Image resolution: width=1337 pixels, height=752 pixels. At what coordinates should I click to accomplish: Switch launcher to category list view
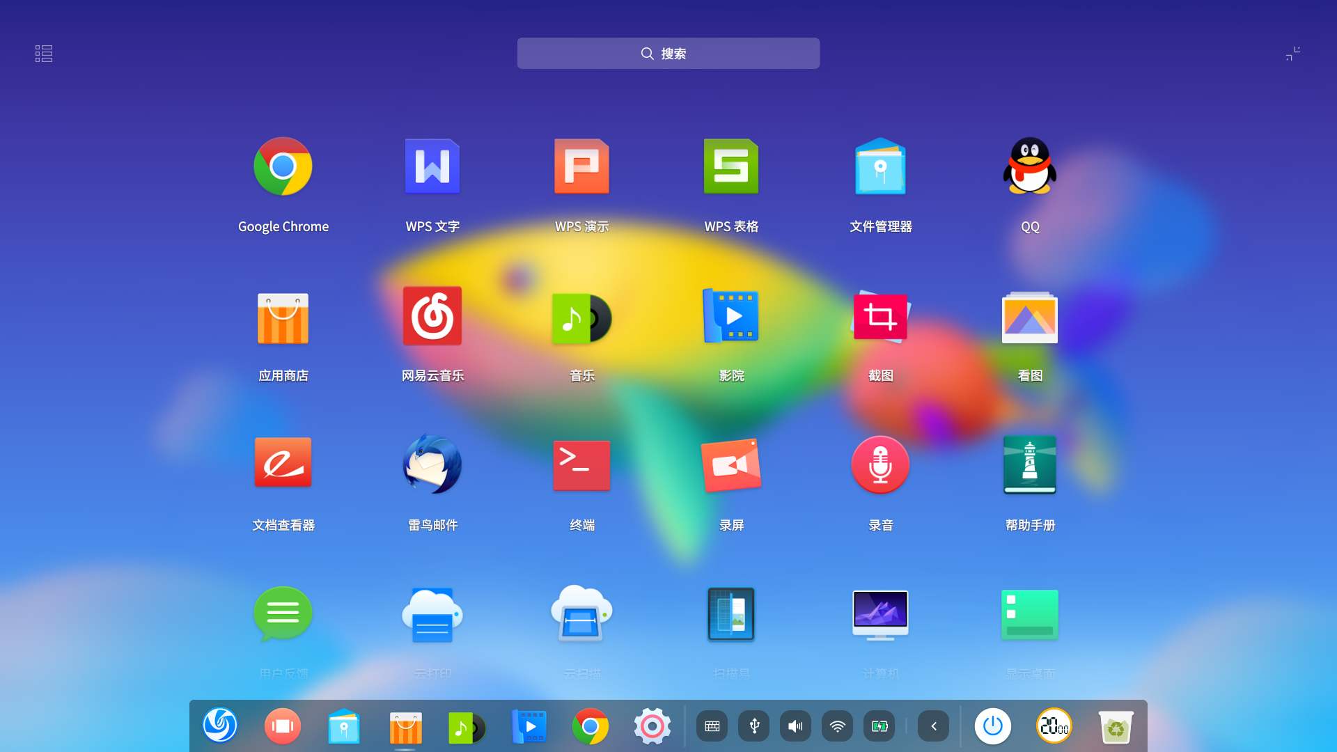tap(44, 54)
